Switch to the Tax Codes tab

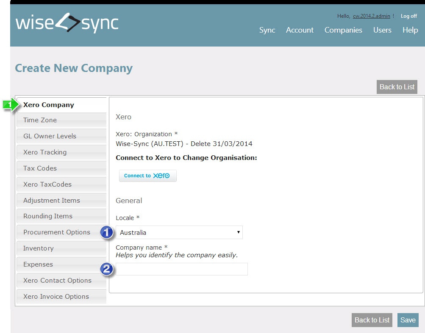click(61, 168)
